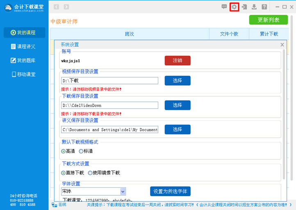Click the 讲义保存目录 path field
This screenshot has height=210, width=296.
pos(109,130)
